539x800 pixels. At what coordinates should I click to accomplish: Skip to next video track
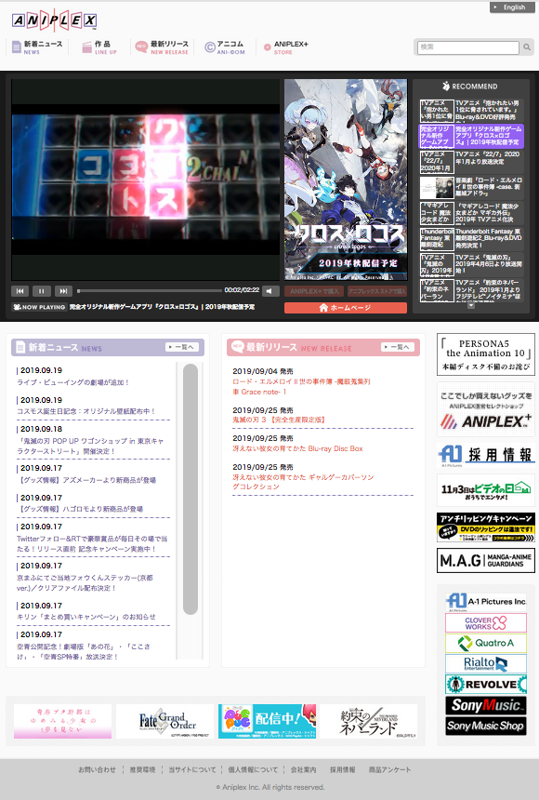click(63, 291)
